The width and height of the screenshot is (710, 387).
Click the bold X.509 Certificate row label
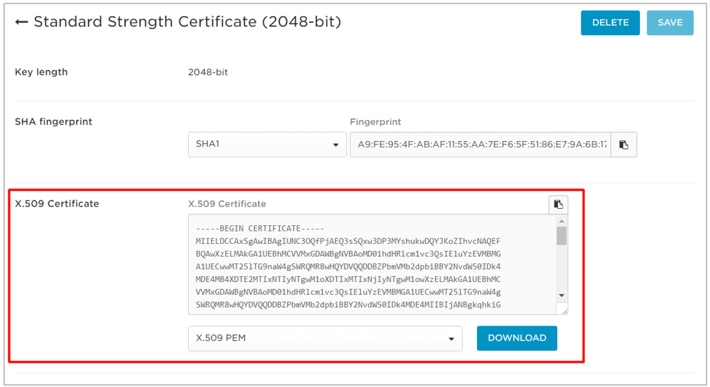[57, 204]
